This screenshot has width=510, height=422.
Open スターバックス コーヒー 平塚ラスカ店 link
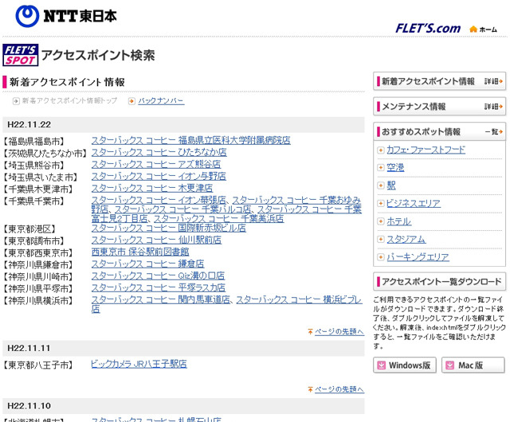pos(159,287)
